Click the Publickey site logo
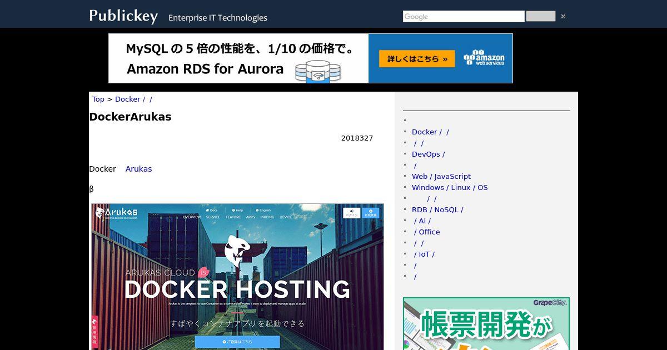 click(123, 16)
